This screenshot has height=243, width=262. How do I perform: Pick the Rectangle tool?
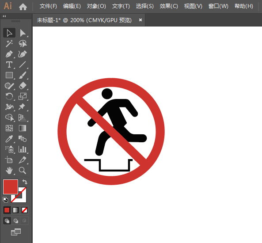pos(9,75)
